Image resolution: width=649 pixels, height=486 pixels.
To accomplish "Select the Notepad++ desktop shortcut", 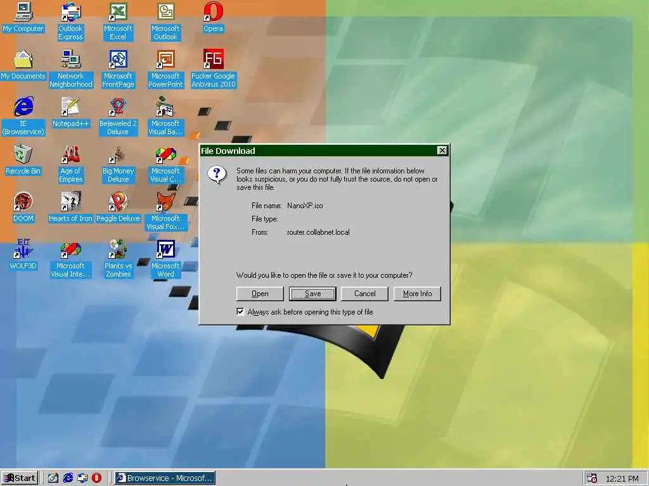I will pyautogui.click(x=71, y=113).
